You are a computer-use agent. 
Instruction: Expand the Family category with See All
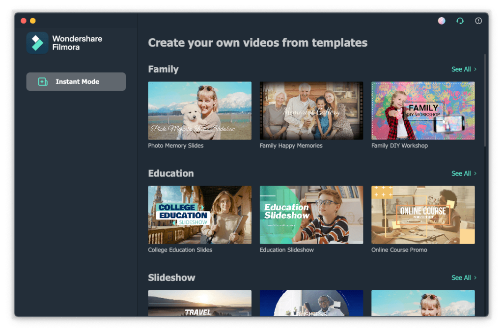[x=464, y=69]
